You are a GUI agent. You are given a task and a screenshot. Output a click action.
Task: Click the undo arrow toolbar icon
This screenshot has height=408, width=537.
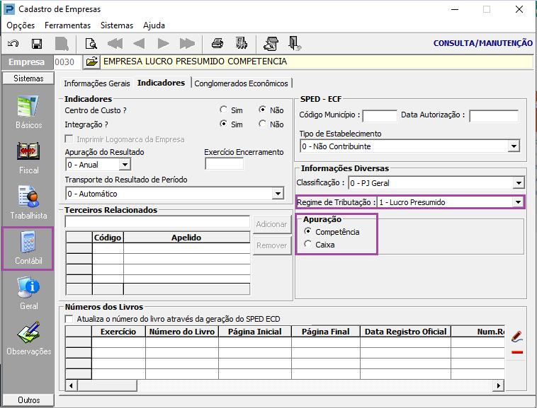13,43
